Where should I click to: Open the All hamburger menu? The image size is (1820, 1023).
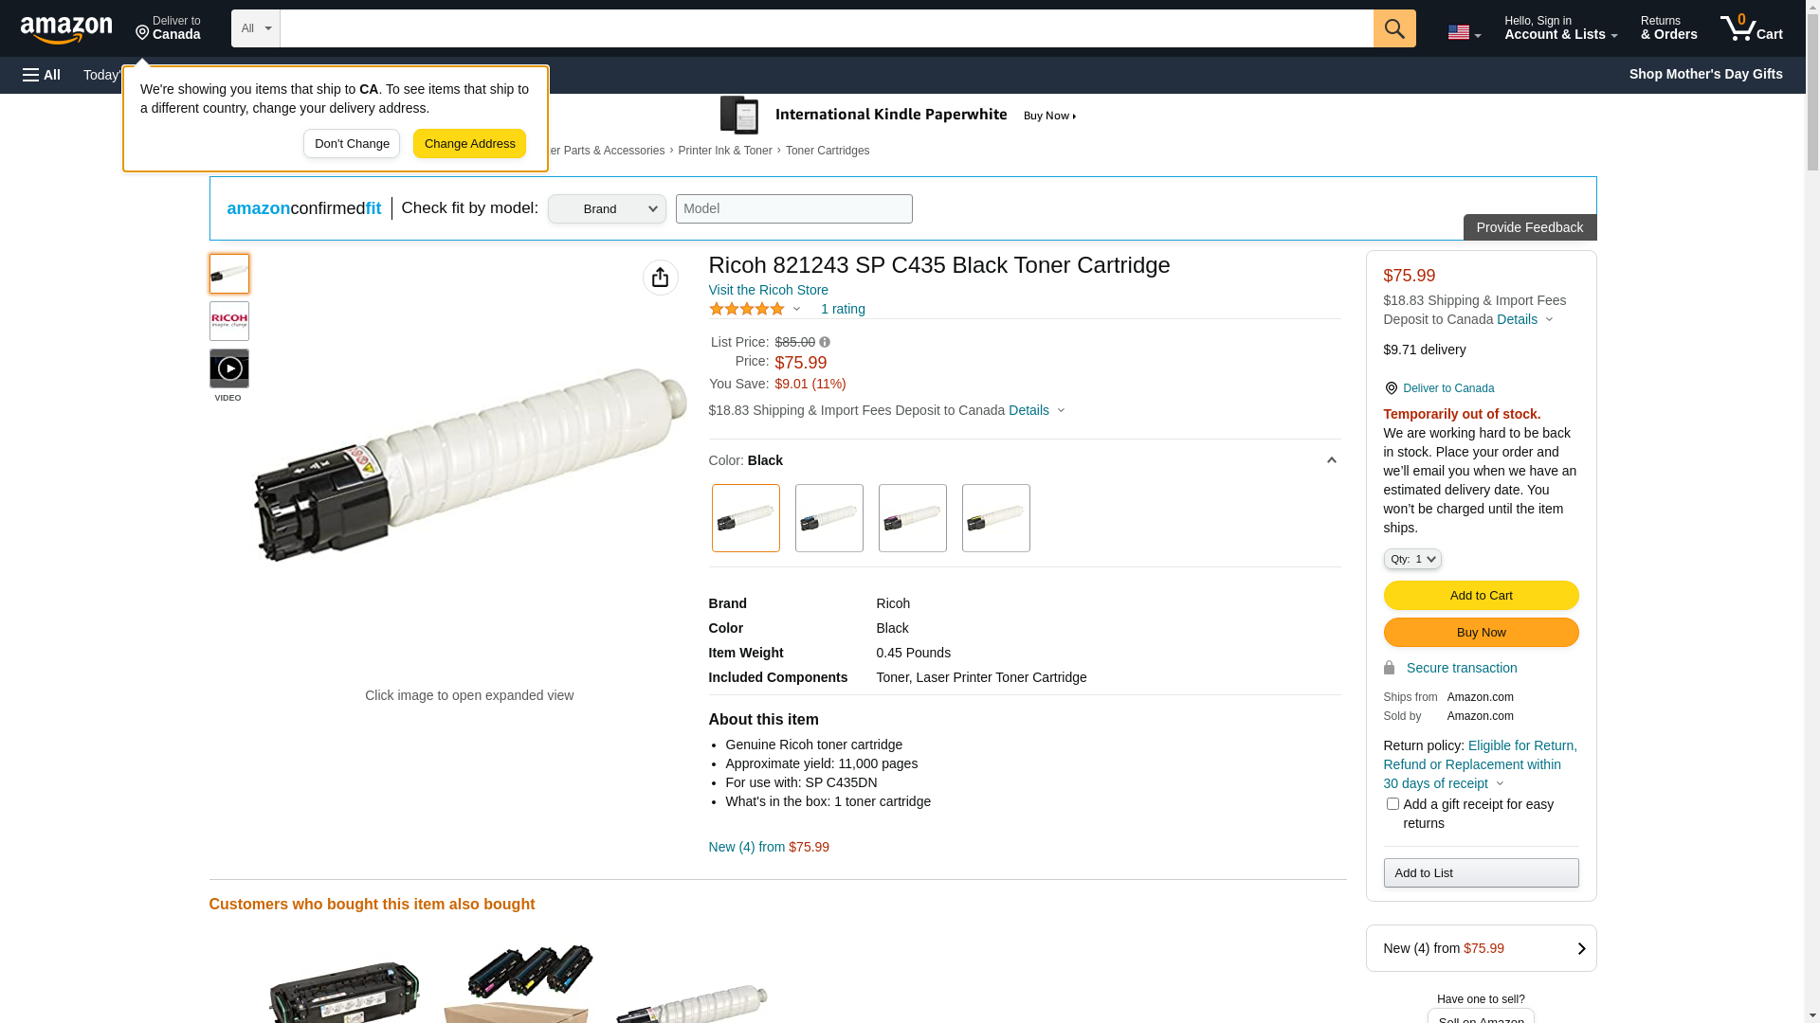click(42, 75)
